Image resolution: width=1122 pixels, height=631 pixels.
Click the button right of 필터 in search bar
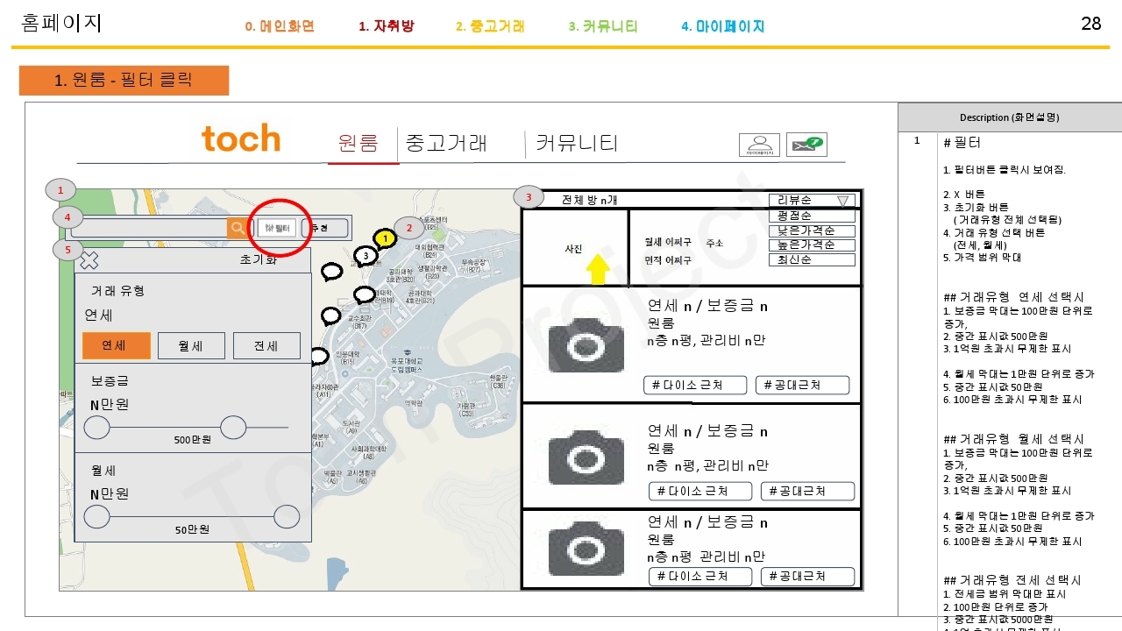324,228
